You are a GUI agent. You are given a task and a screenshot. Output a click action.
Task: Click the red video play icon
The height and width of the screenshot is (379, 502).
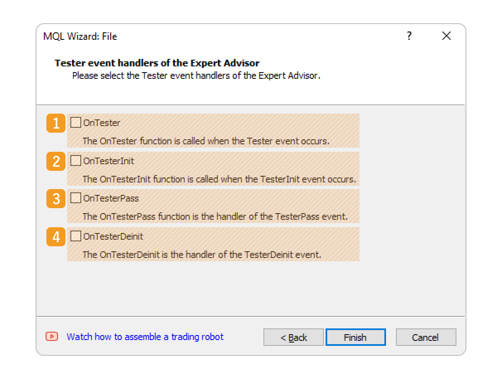(52, 336)
